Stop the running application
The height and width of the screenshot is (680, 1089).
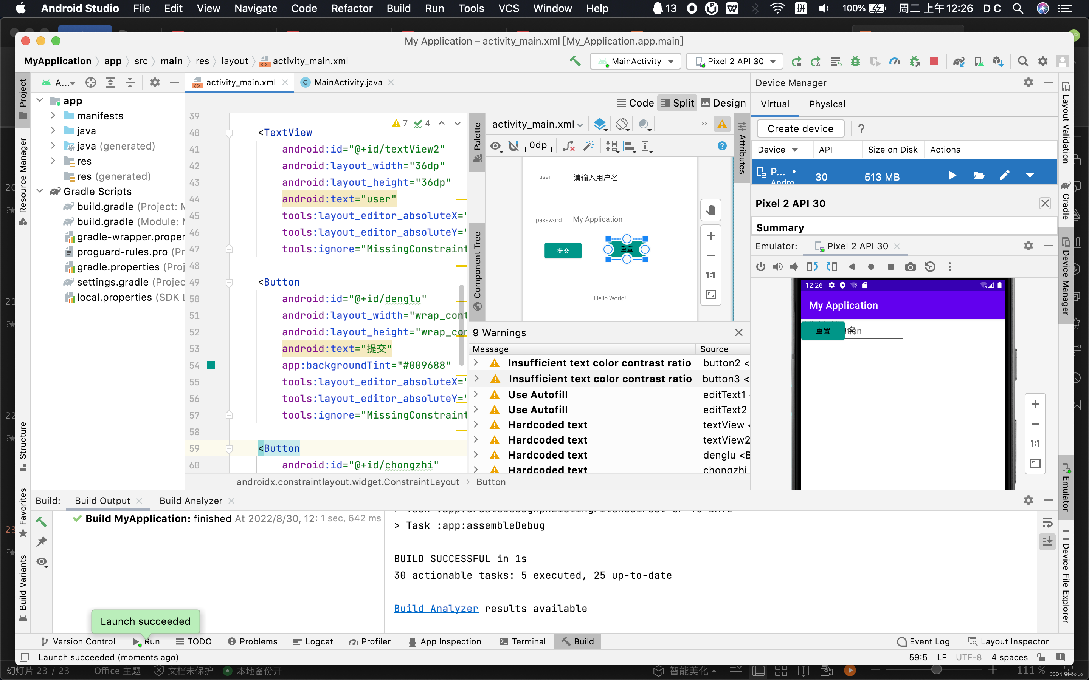934,61
